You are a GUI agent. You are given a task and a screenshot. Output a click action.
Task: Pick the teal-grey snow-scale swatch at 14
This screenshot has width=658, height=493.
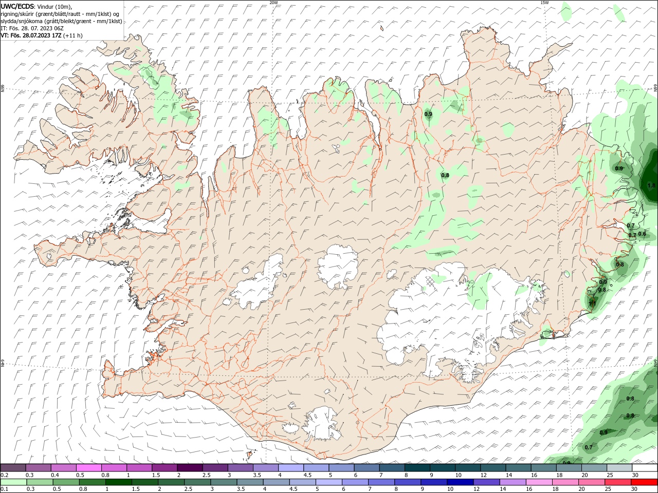(x=519, y=468)
